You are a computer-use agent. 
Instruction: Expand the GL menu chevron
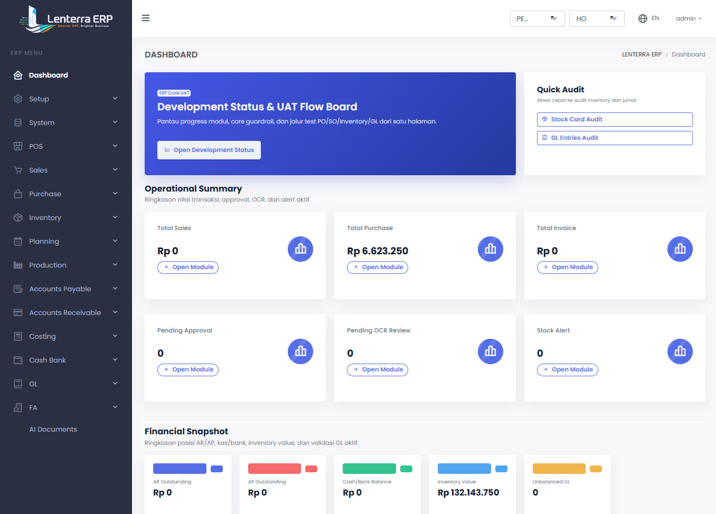click(115, 384)
